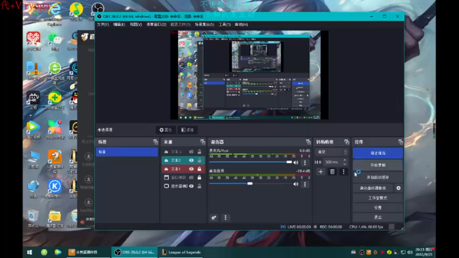
Task: Click the 停止推流 stop streaming button
Action: (x=378, y=153)
